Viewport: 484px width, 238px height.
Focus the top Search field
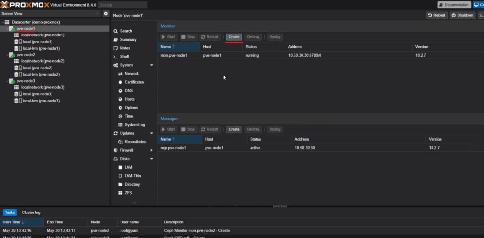point(122,5)
